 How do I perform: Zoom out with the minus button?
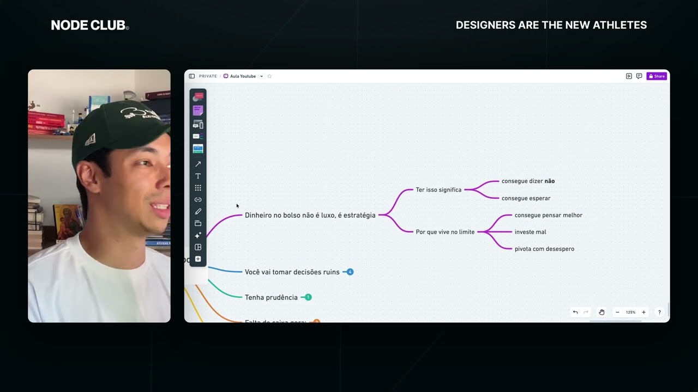(617, 313)
